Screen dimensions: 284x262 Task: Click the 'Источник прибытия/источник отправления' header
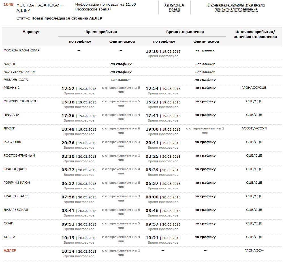tap(255, 34)
